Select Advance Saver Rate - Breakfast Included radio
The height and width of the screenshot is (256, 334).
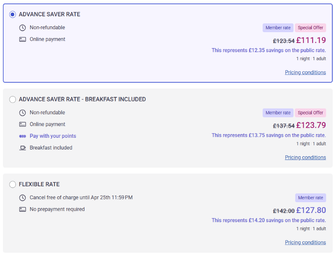click(13, 99)
